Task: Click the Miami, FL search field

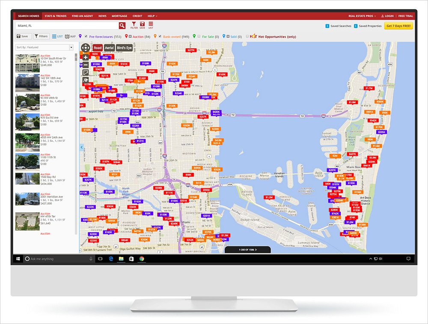Action: [x=66, y=26]
